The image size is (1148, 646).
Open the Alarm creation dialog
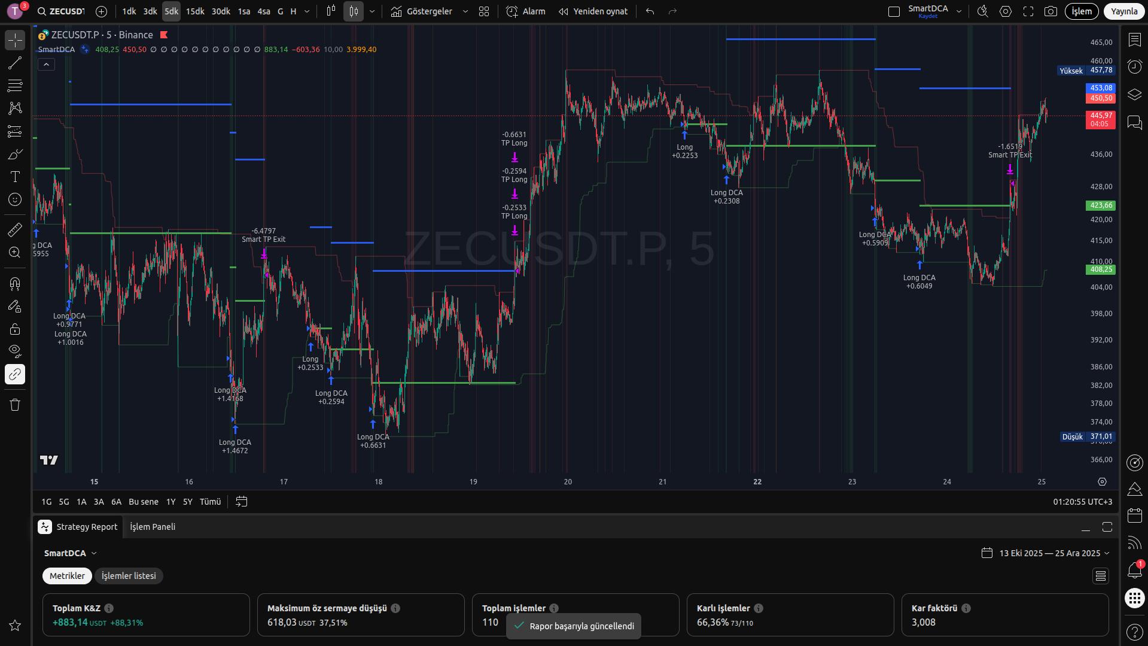pyautogui.click(x=526, y=11)
